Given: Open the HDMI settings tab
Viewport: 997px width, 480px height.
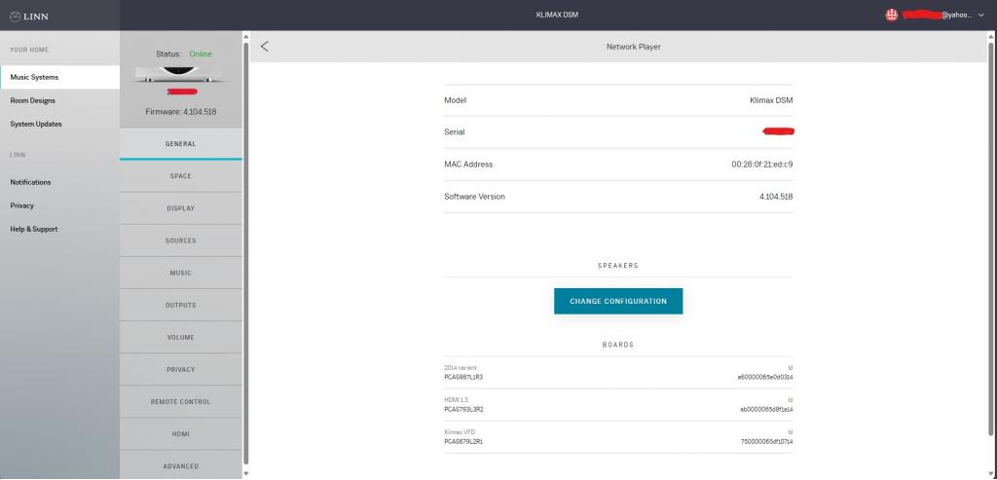Looking at the screenshot, I should pyautogui.click(x=180, y=433).
